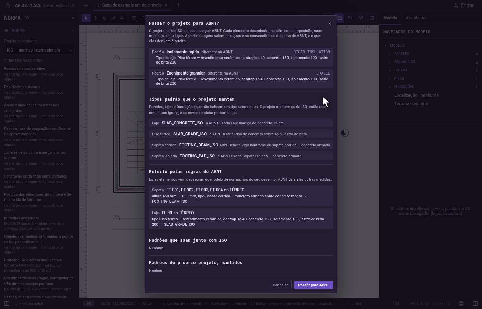Select the mirror tool in the toolbar

pyautogui.click(x=122, y=18)
